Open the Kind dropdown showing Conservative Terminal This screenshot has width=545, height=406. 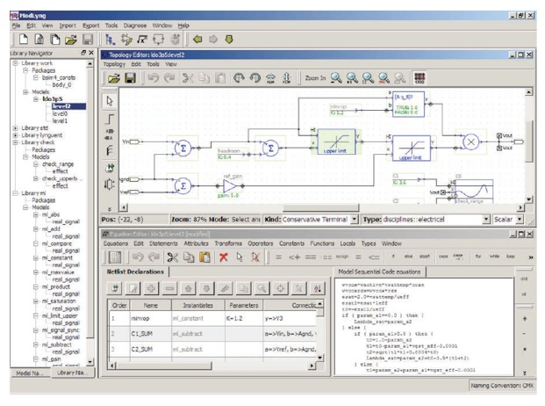[x=354, y=216]
